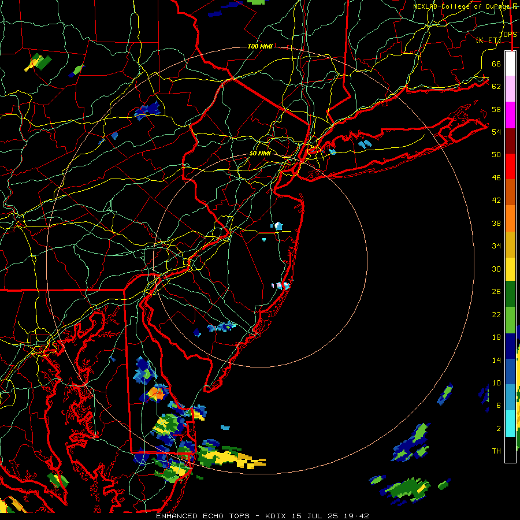
Task: Click the light pink legend swatch below 62
Action: coord(510,88)
